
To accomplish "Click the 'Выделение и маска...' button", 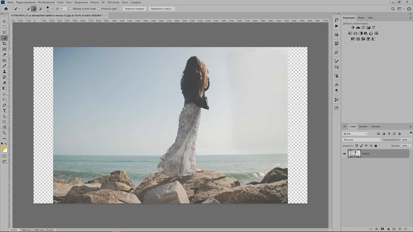I will 162,8.
